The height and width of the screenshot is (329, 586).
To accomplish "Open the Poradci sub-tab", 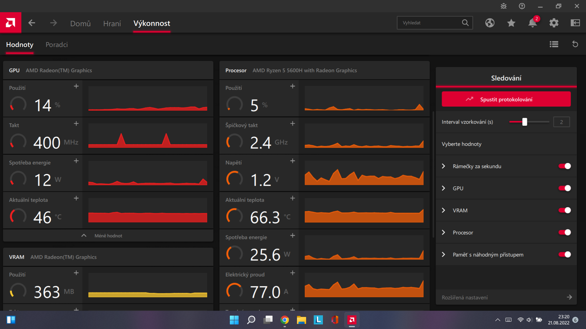I will (x=56, y=45).
